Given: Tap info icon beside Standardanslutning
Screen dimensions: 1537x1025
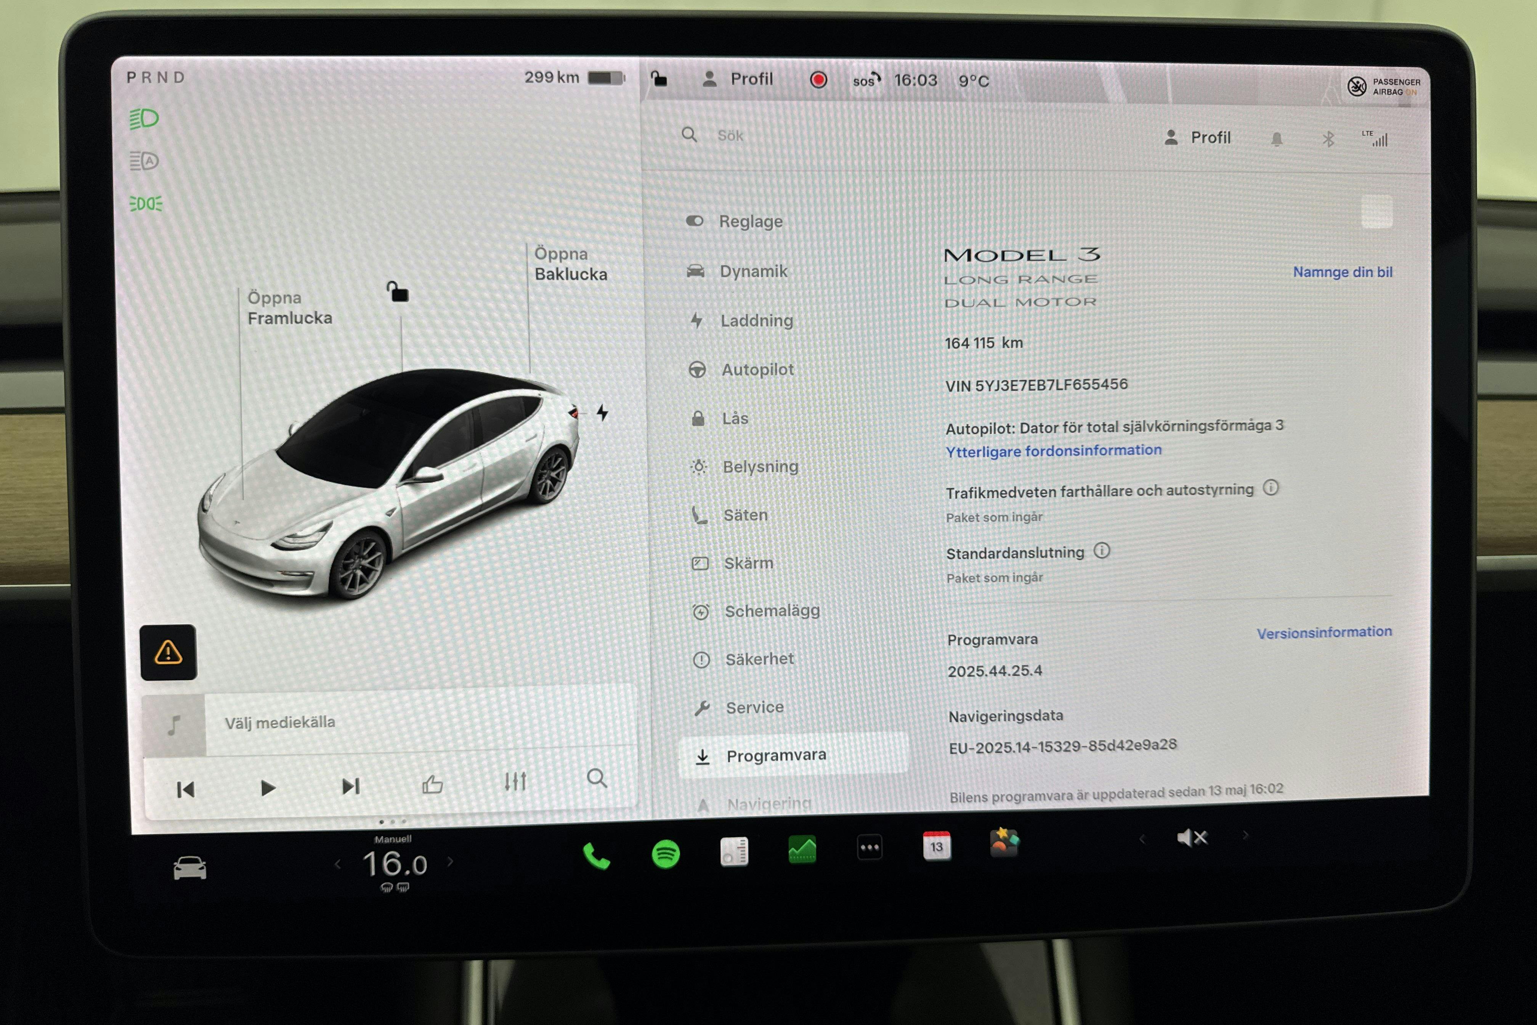Looking at the screenshot, I should (x=1102, y=550).
